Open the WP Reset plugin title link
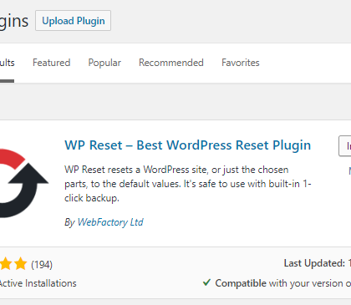Screen dimensions: 351x305 [x=188, y=145]
